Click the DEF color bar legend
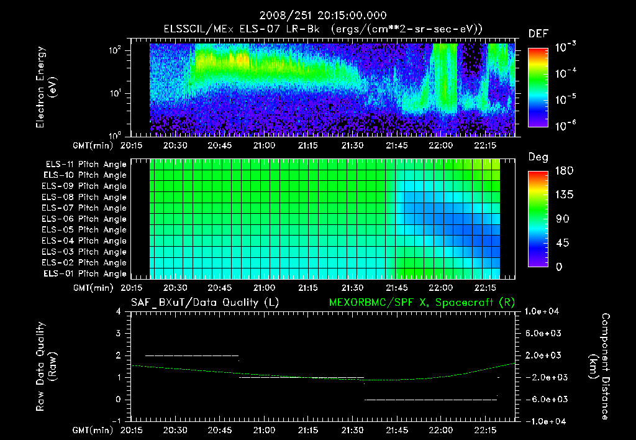636x440 pixels. point(538,88)
